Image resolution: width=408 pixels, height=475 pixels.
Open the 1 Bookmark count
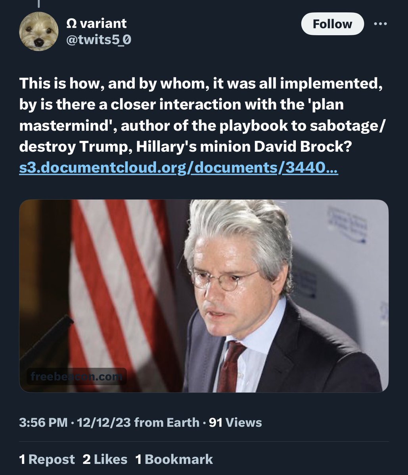pos(174,459)
